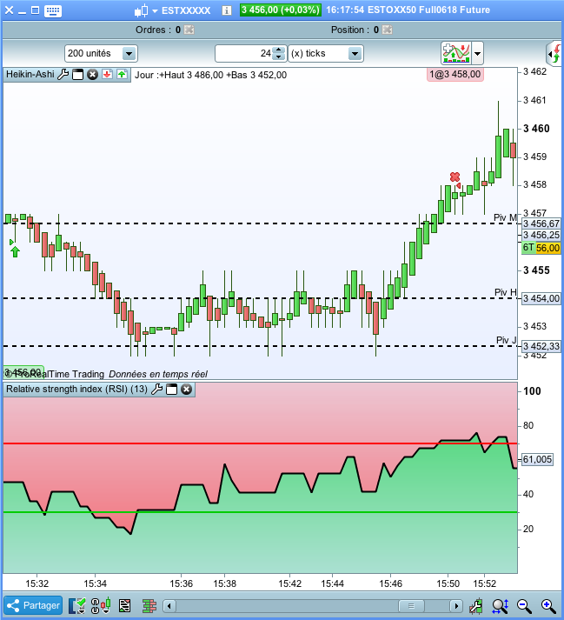The image size is (564, 620).
Task: Click the 3 456,25 price axis label
Action: (541, 236)
